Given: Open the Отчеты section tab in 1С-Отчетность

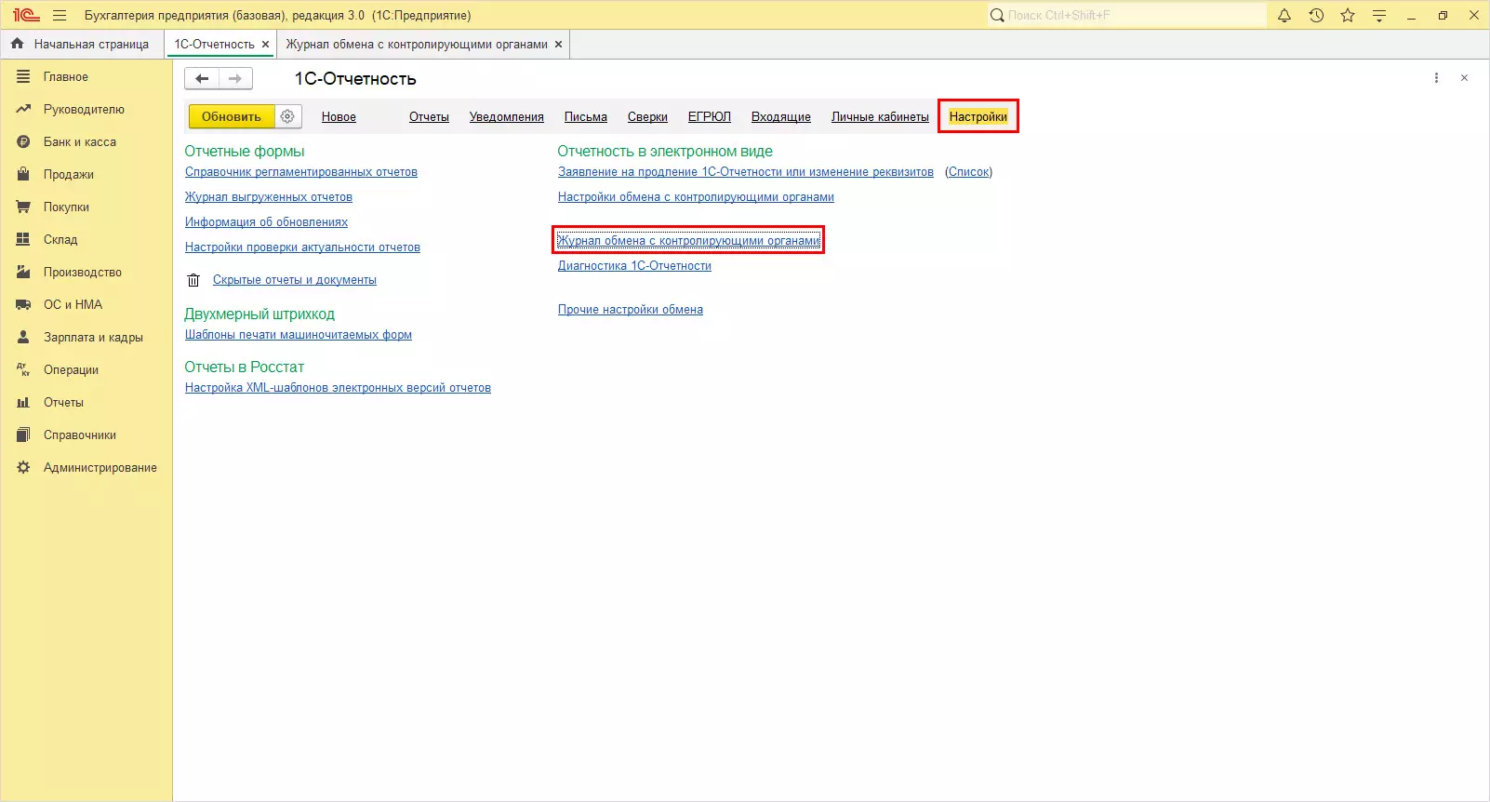Looking at the screenshot, I should [x=429, y=117].
